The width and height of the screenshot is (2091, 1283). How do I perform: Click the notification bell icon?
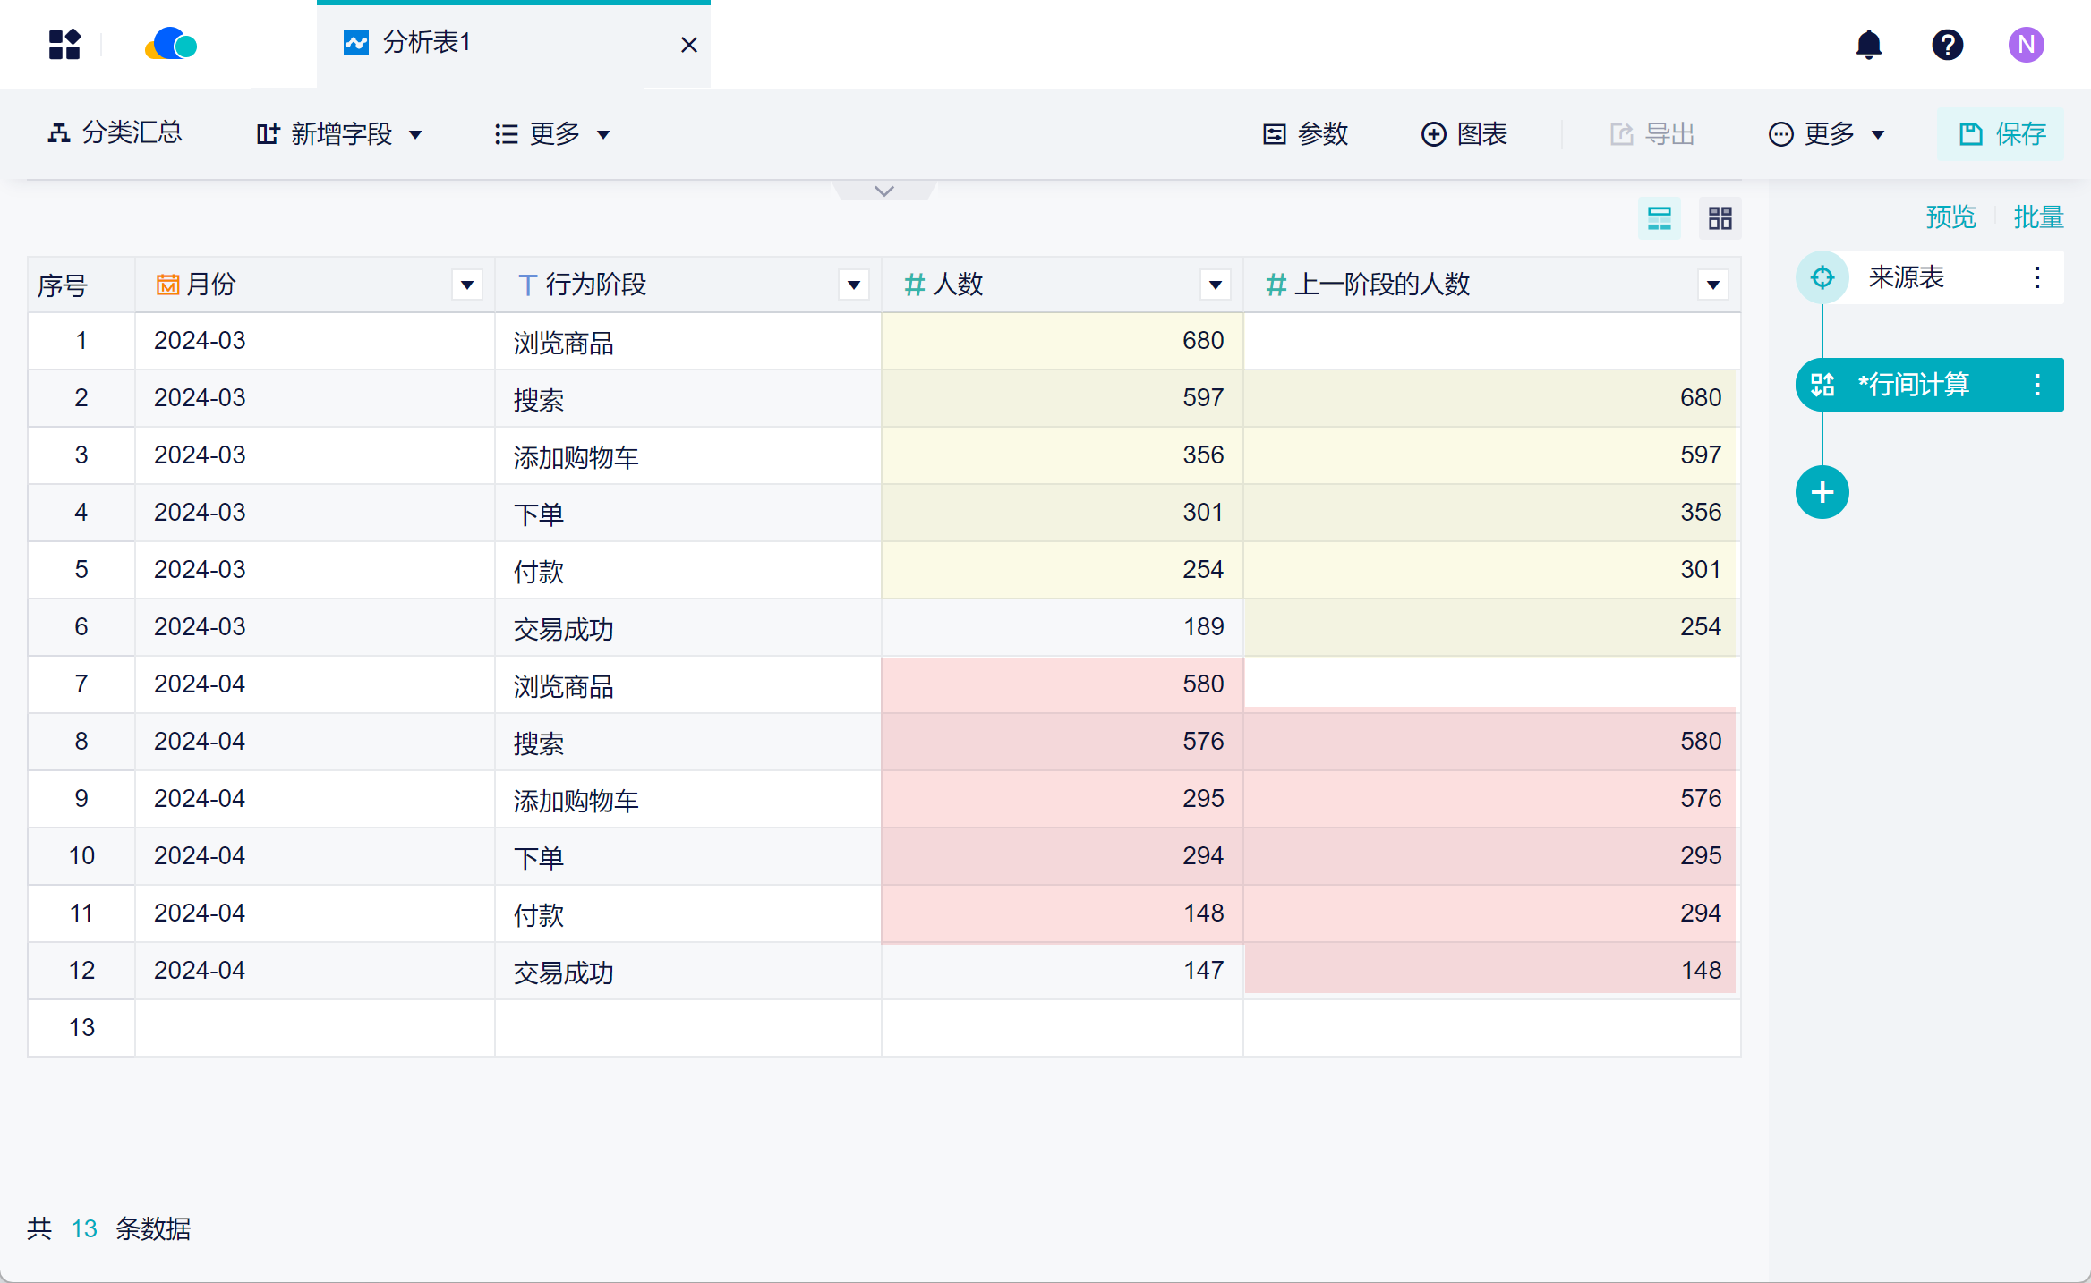1868,44
